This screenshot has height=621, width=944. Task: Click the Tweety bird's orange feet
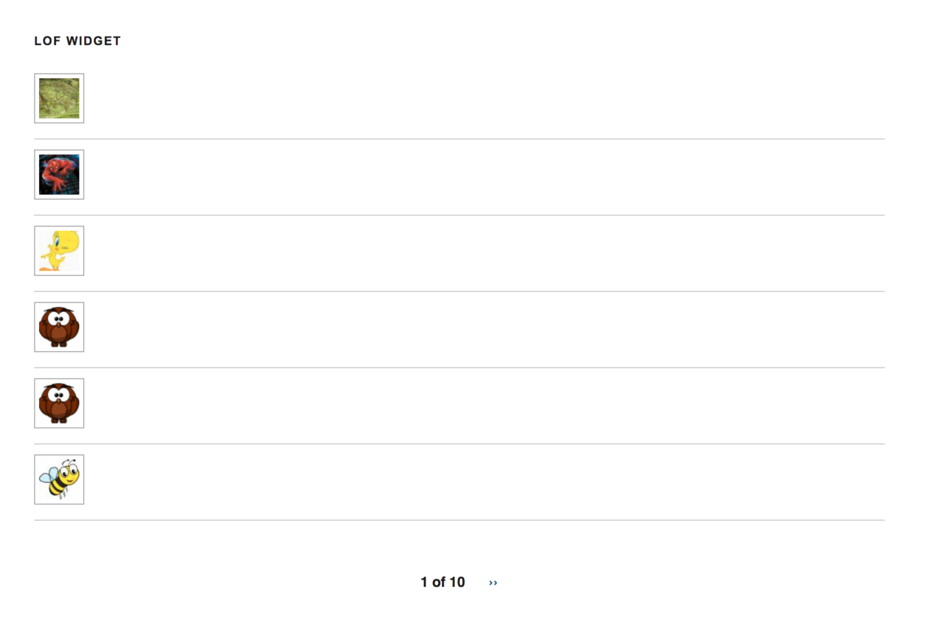(46, 268)
